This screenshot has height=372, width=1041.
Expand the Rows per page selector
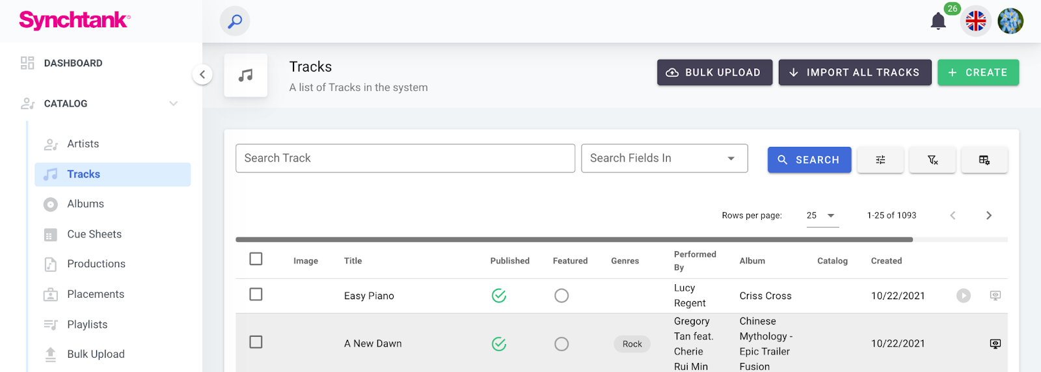(822, 216)
